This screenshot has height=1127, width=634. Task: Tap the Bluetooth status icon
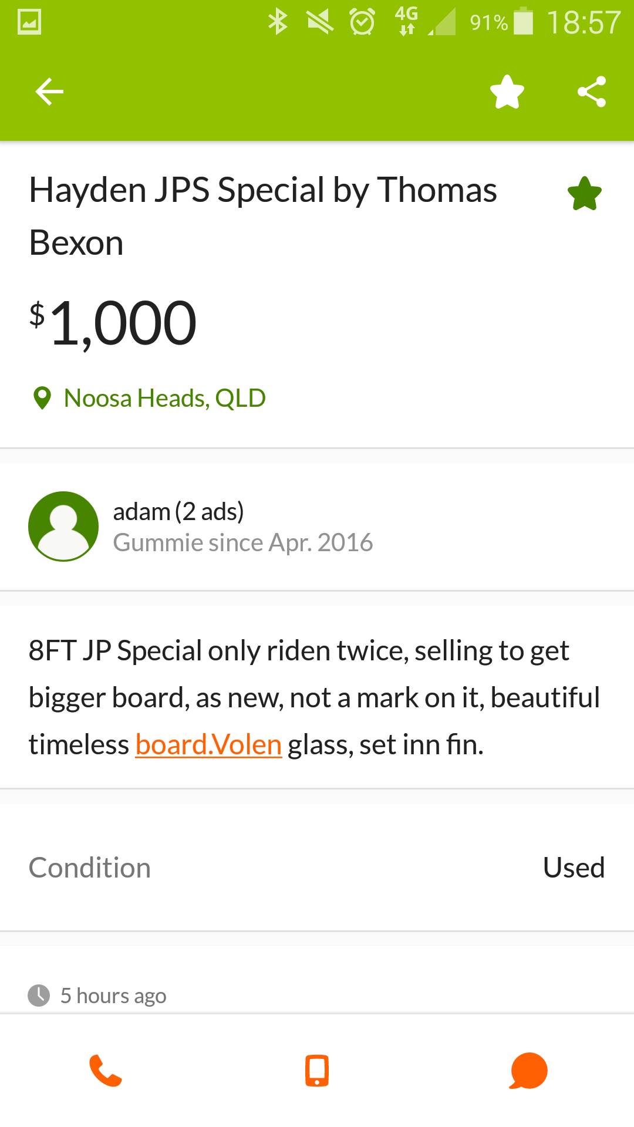click(x=278, y=22)
